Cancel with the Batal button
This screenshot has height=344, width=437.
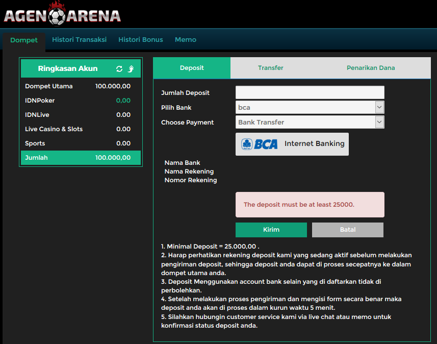click(348, 230)
